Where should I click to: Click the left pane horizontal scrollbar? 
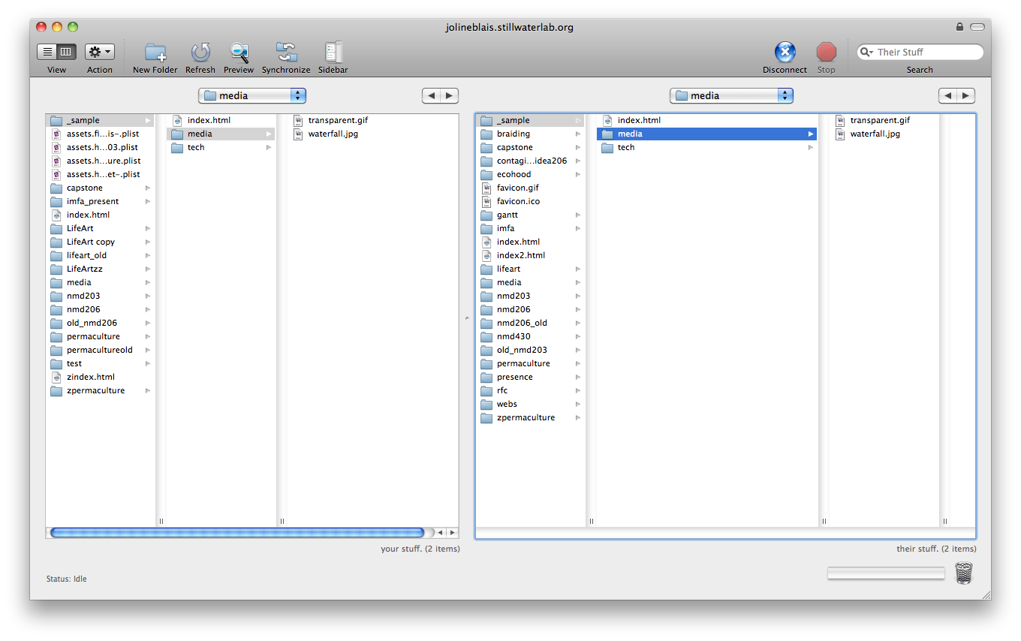click(x=236, y=533)
